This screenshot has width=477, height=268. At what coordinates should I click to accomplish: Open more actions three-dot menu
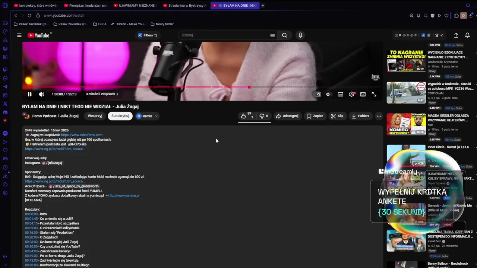[x=379, y=116]
